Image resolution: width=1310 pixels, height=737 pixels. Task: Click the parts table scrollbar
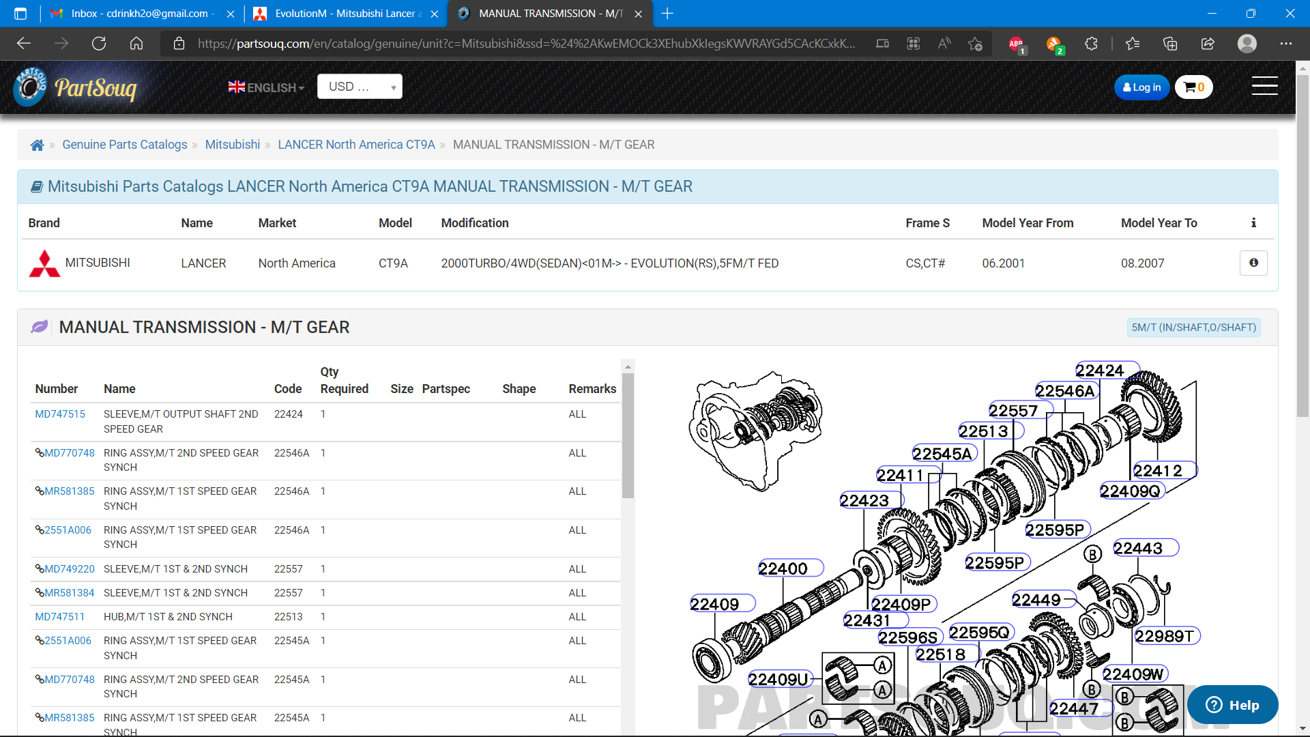[628, 437]
